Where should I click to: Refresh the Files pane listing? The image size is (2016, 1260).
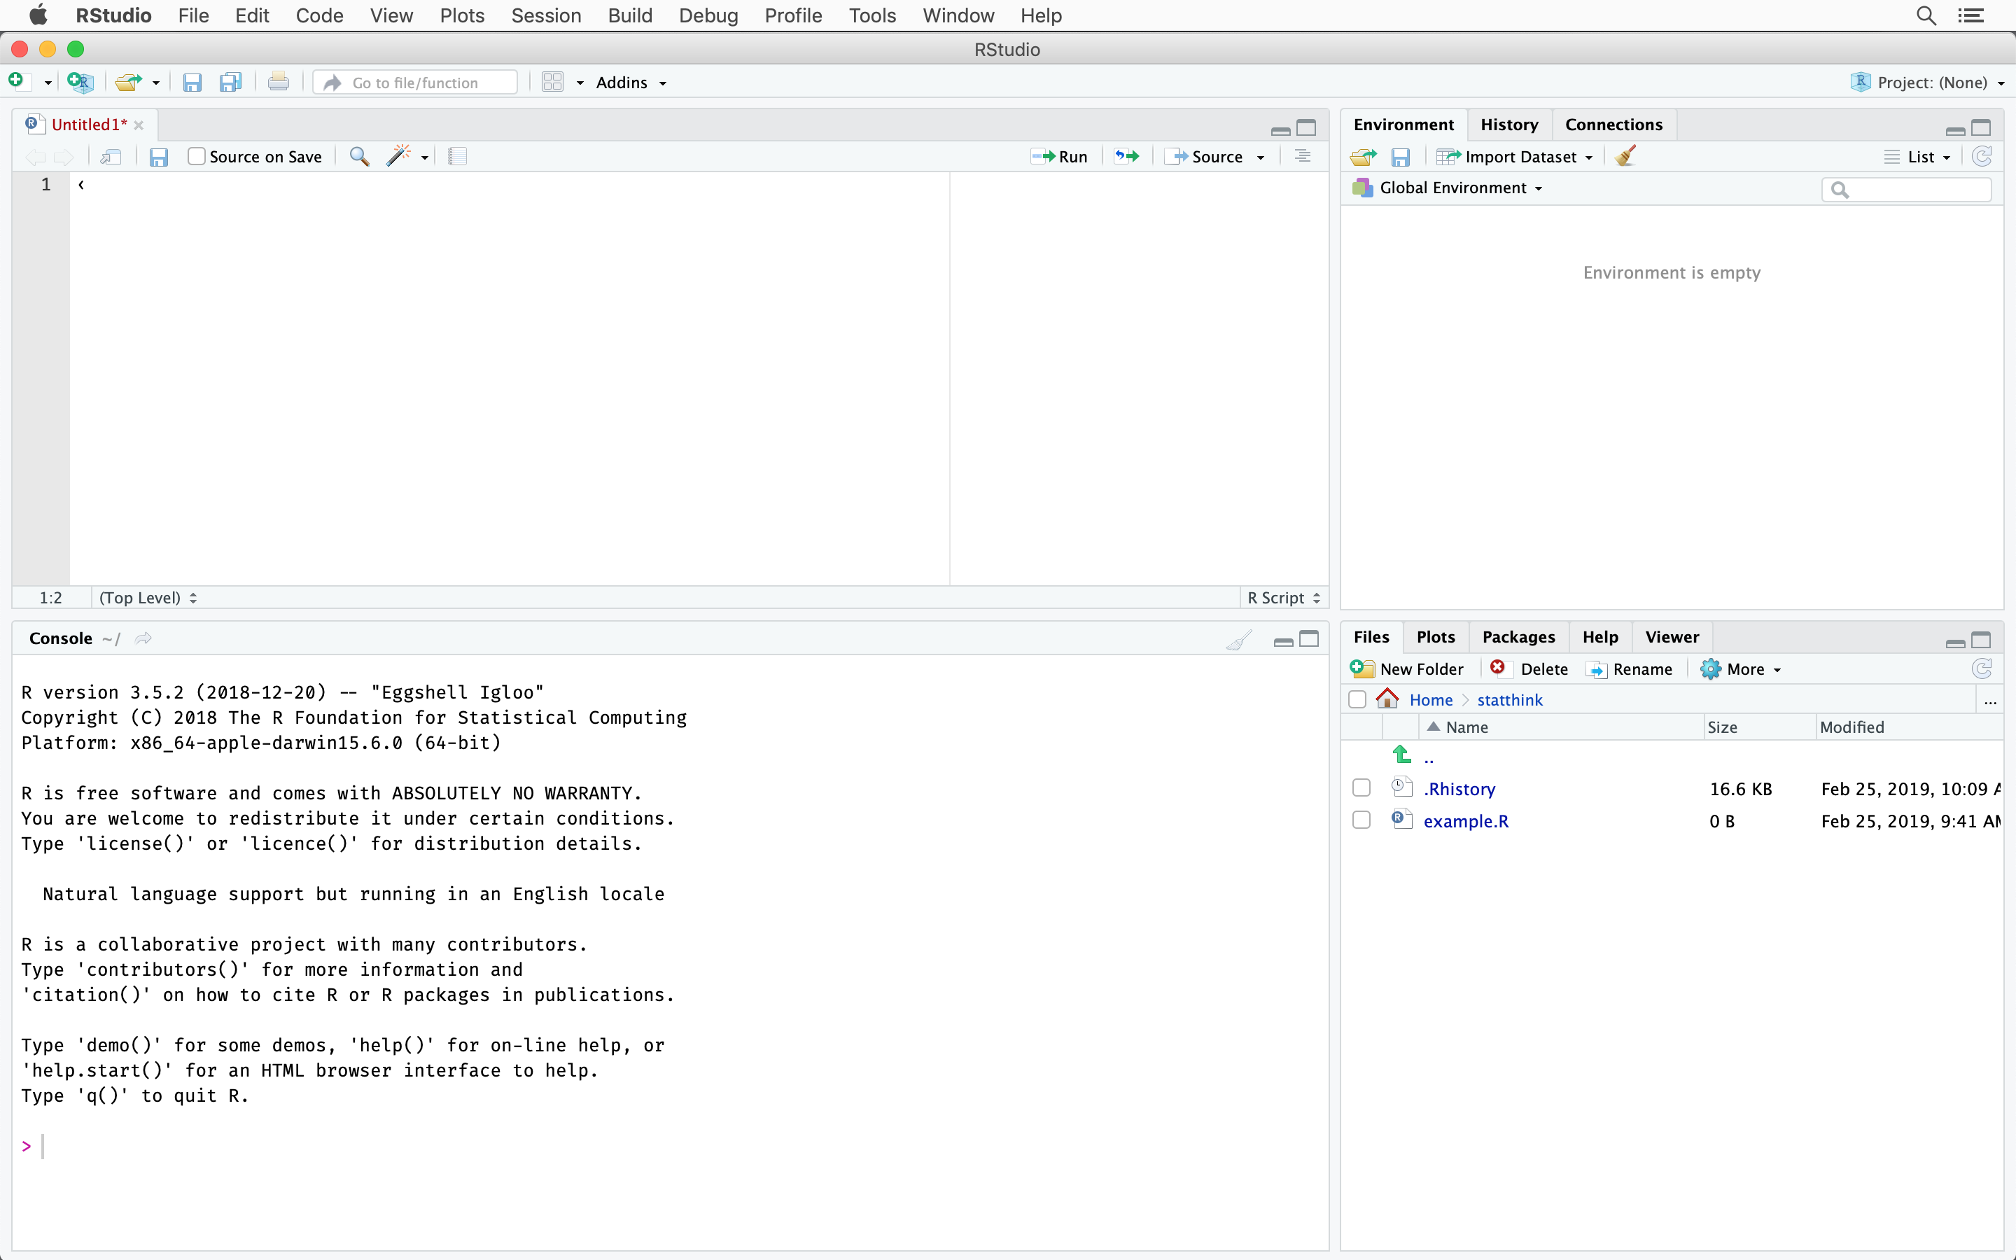1982,669
